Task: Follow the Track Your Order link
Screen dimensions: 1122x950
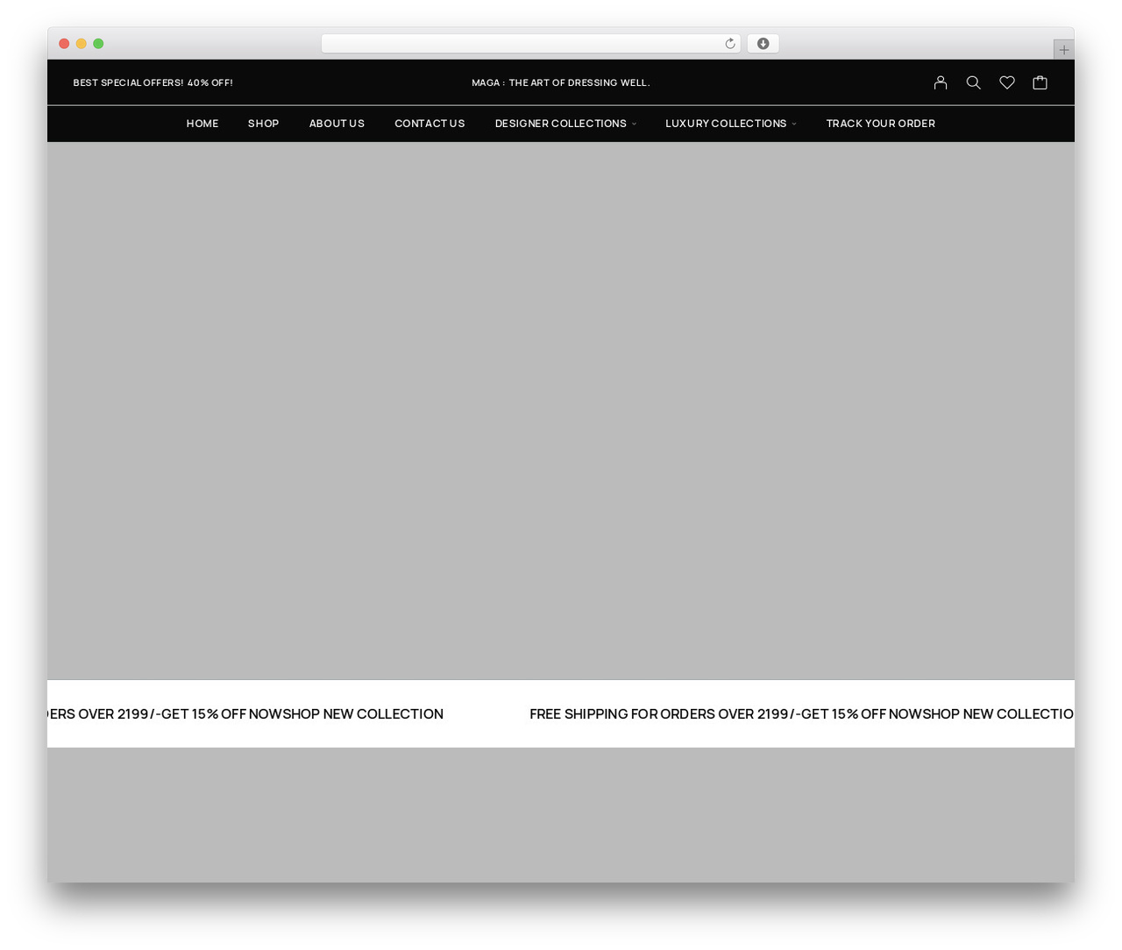Action: [x=880, y=124]
